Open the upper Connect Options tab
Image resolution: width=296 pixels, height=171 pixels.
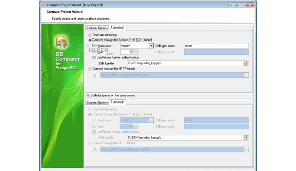[97, 28]
